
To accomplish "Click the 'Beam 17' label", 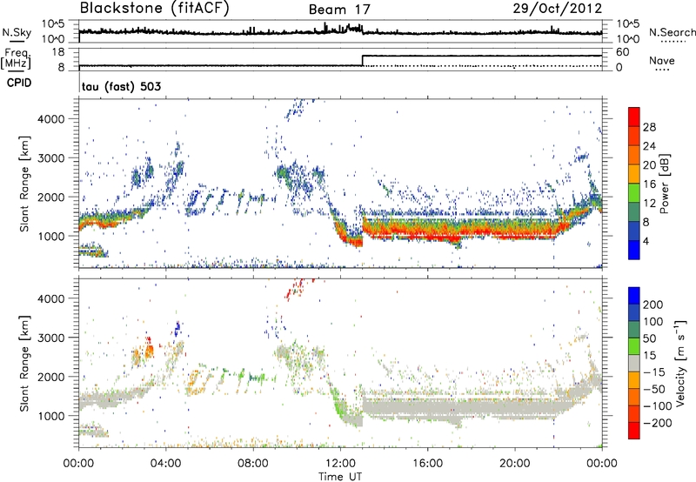I will coord(339,10).
